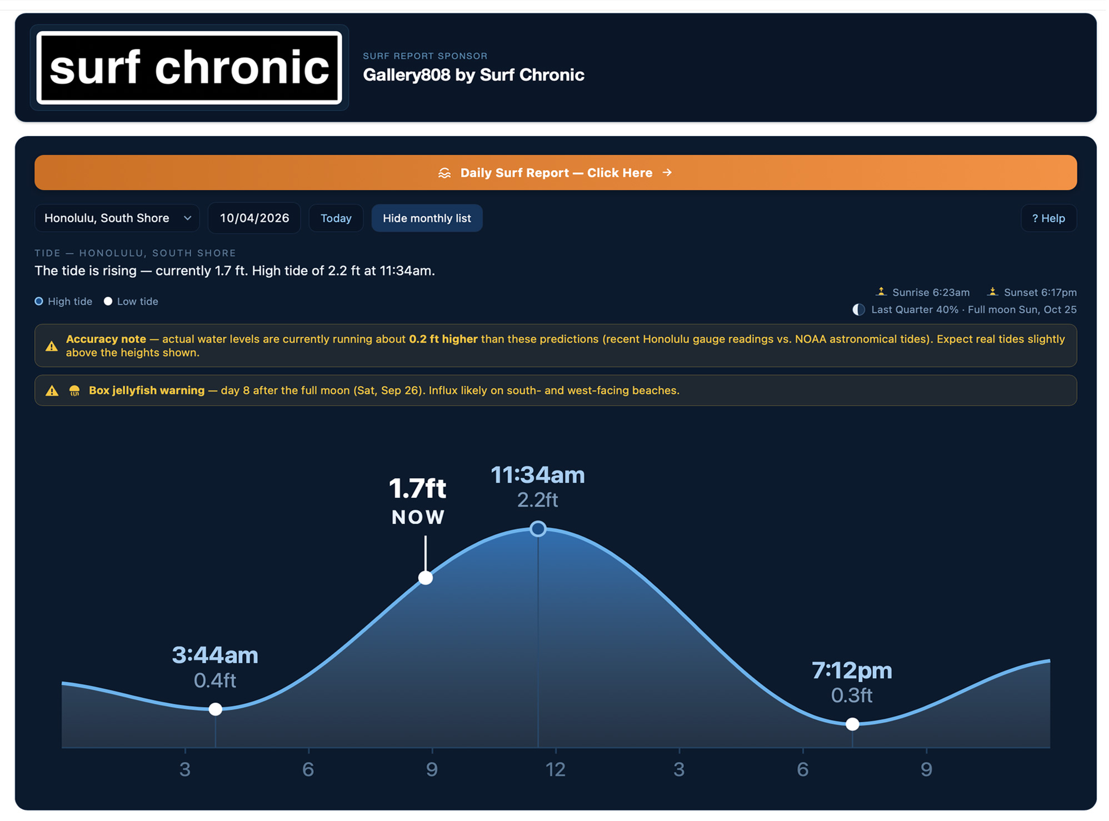
Task: Click the Last Quarter moon phase icon
Action: (x=858, y=309)
